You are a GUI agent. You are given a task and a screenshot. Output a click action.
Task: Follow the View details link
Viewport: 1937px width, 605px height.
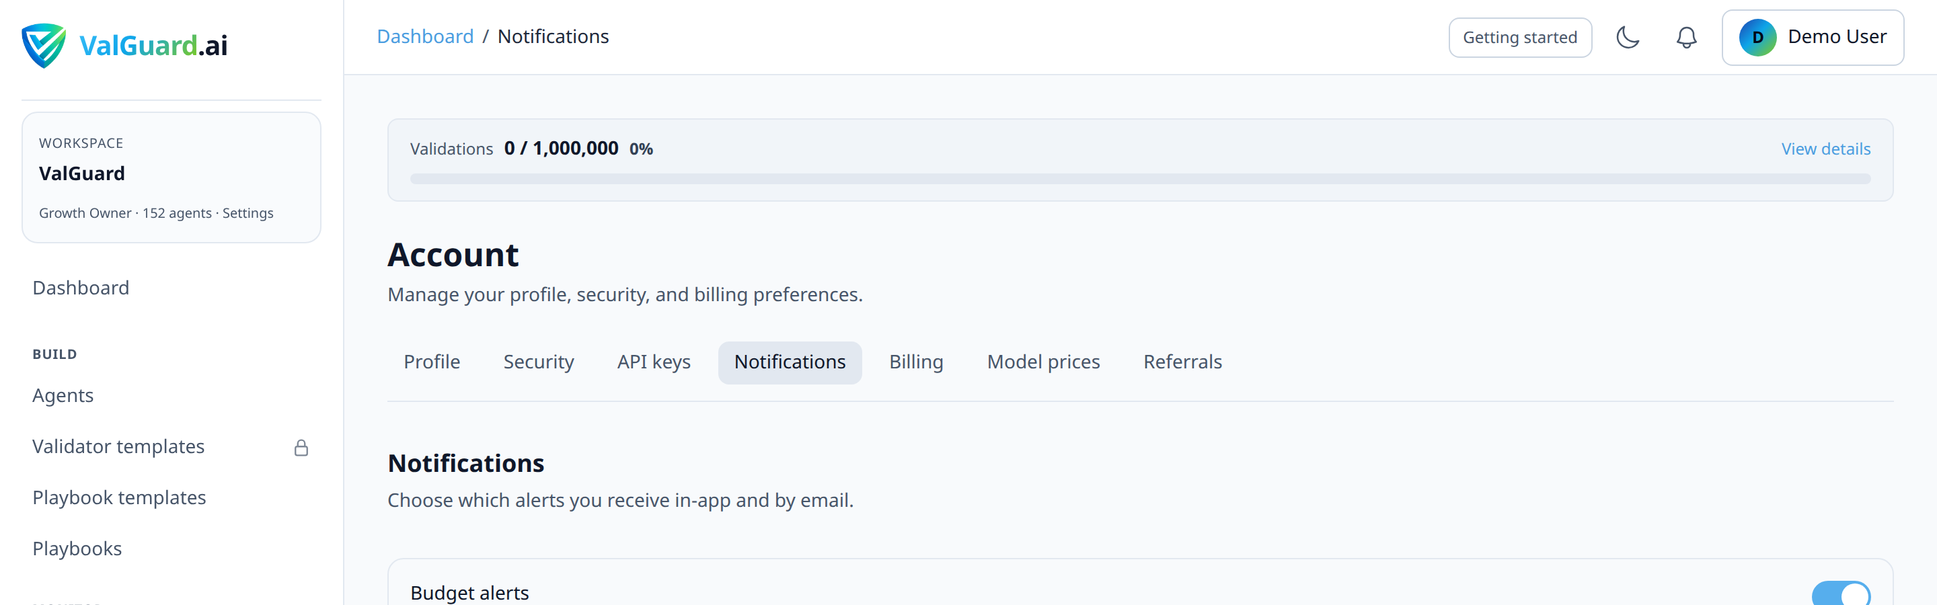[x=1825, y=149]
